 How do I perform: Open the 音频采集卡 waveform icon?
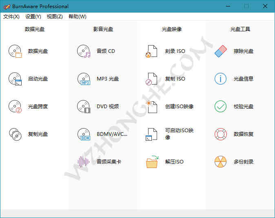pos(84,162)
